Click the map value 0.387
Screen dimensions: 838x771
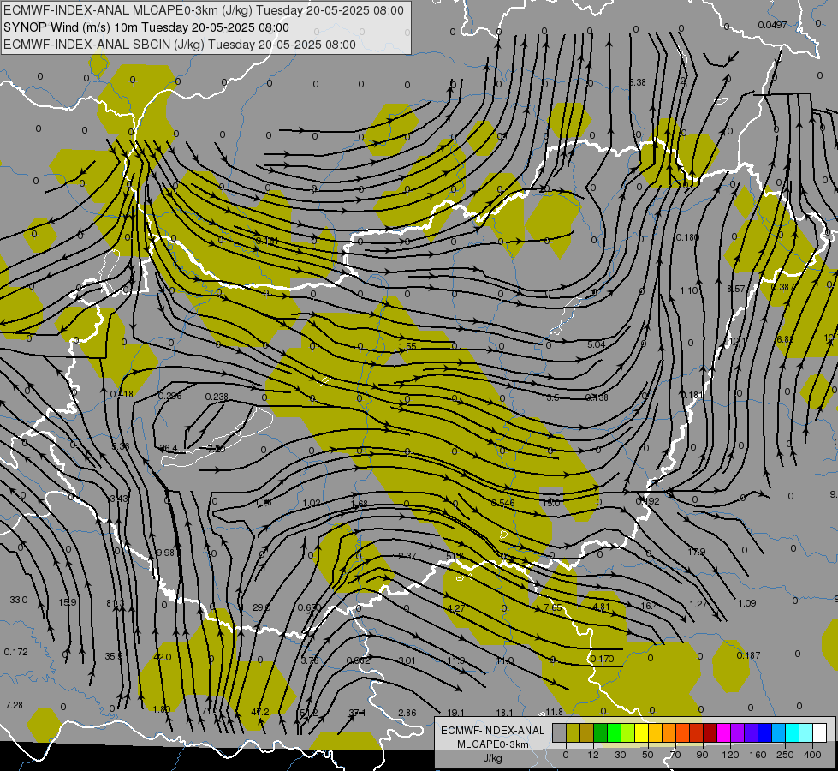pyautogui.click(x=783, y=287)
